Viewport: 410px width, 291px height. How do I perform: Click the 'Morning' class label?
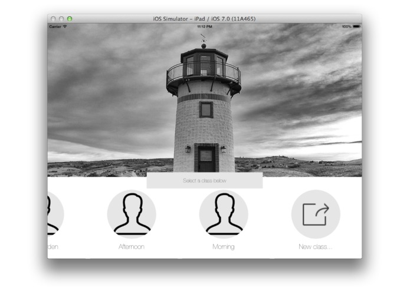[224, 247]
